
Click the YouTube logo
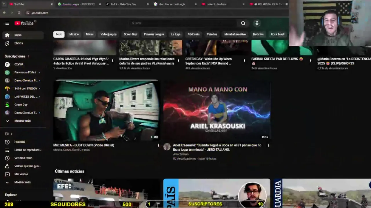pyautogui.click(x=24, y=23)
